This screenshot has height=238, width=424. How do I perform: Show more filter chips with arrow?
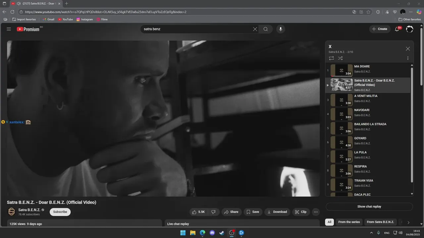pyautogui.click(x=408, y=222)
